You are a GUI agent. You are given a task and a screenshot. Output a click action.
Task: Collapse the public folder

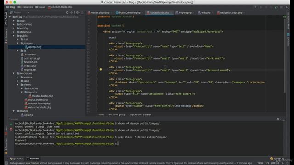(x=14, y=36)
